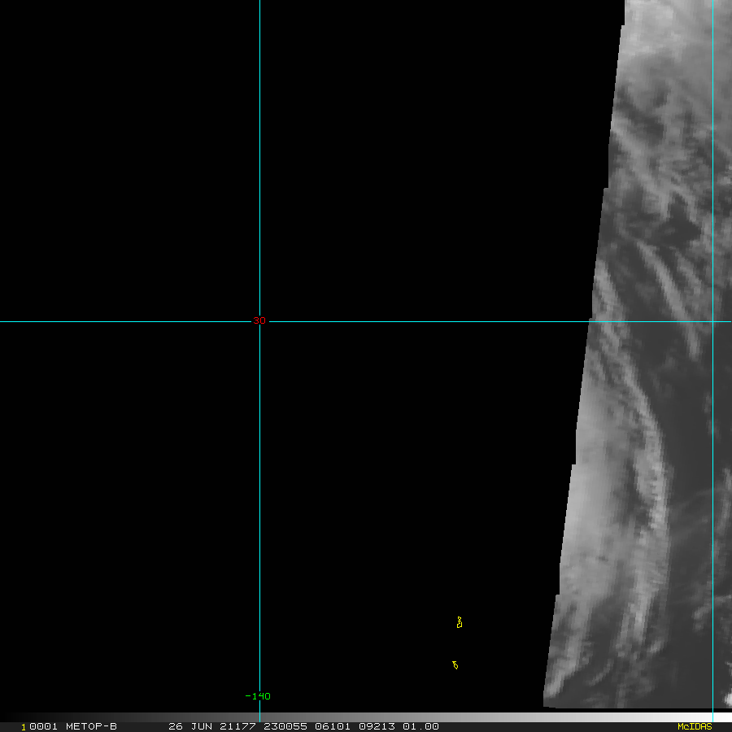Screen dimensions: 732x732
Task: Click the 01.00 resolution value
Action: [420, 726]
